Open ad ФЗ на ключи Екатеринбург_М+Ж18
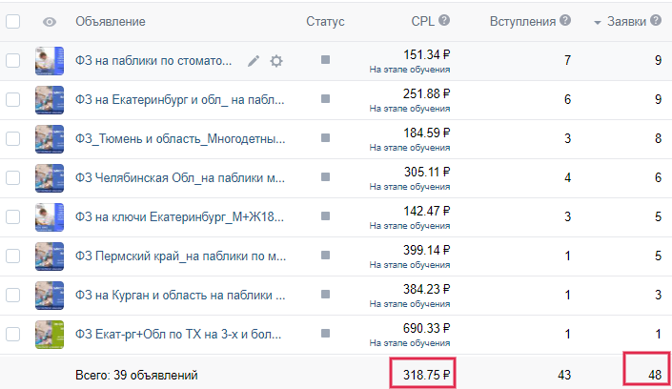 [179, 217]
